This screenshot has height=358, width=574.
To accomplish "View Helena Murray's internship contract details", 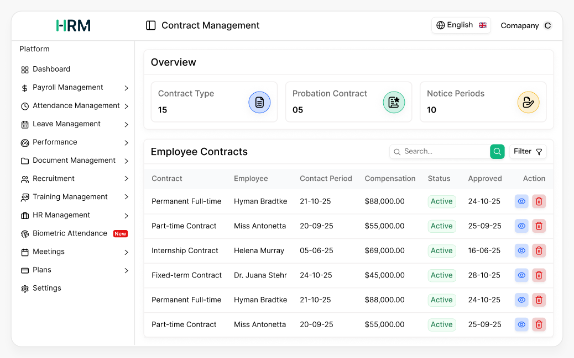I will 521,250.
